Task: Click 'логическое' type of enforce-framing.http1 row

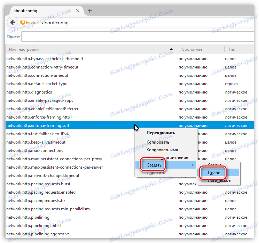Action: point(236,117)
